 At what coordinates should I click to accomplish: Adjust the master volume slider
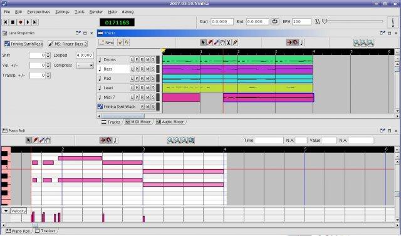pos(353,22)
